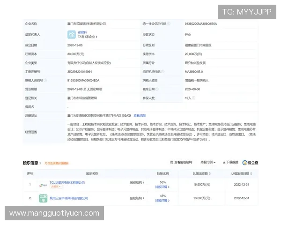Select the establishment date 2020-12-08

coord(75,45)
